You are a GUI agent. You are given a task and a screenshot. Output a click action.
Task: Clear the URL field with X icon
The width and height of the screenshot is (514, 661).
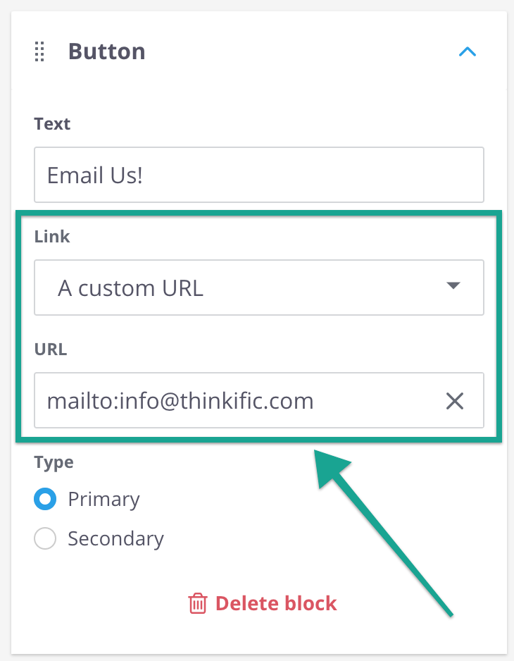click(x=455, y=401)
